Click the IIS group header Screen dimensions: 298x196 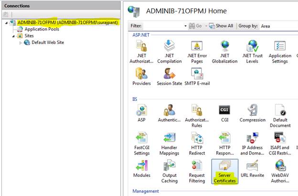135,99
